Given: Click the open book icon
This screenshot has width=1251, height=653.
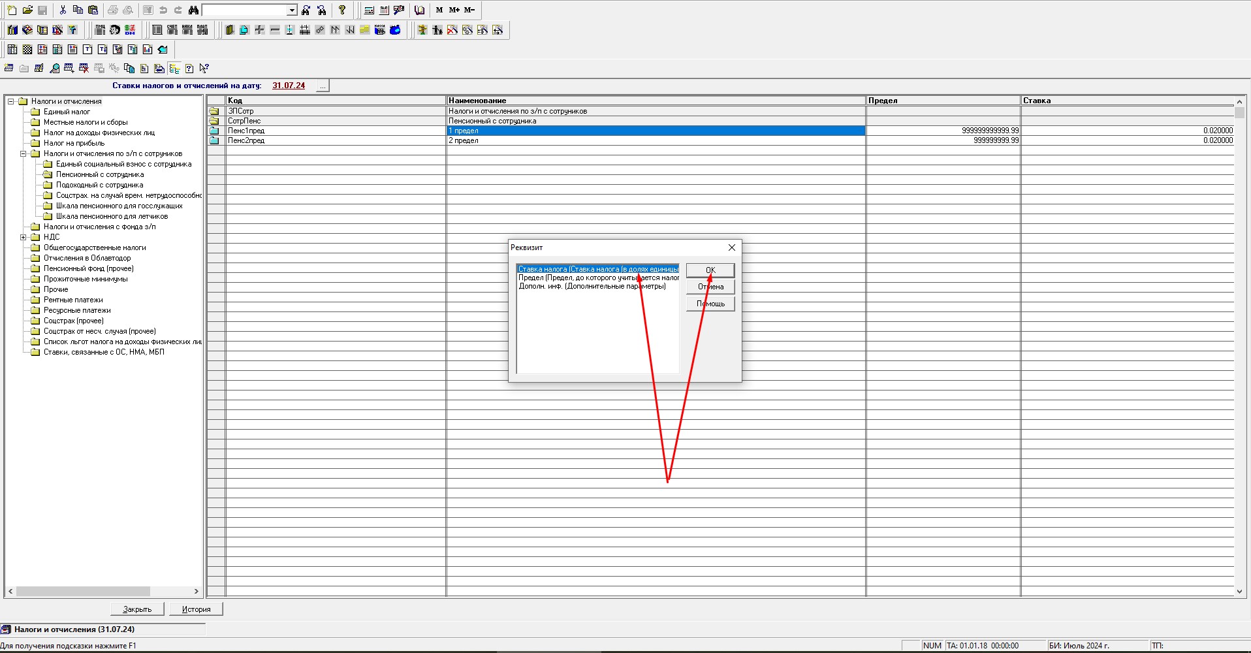Looking at the screenshot, I should pyautogui.click(x=419, y=10).
